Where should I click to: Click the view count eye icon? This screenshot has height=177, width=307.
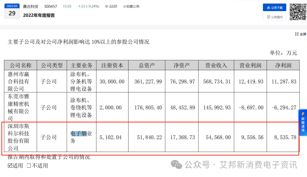[x=107, y=7]
